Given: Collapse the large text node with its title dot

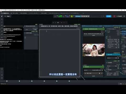Looking at the screenshot, I should 40,26.
